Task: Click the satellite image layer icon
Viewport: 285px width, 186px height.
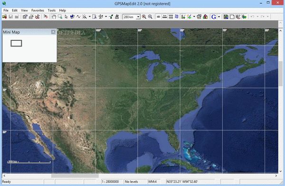Action: [226, 17]
